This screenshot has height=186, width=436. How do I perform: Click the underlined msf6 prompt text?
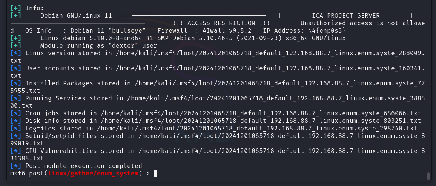click(18, 173)
